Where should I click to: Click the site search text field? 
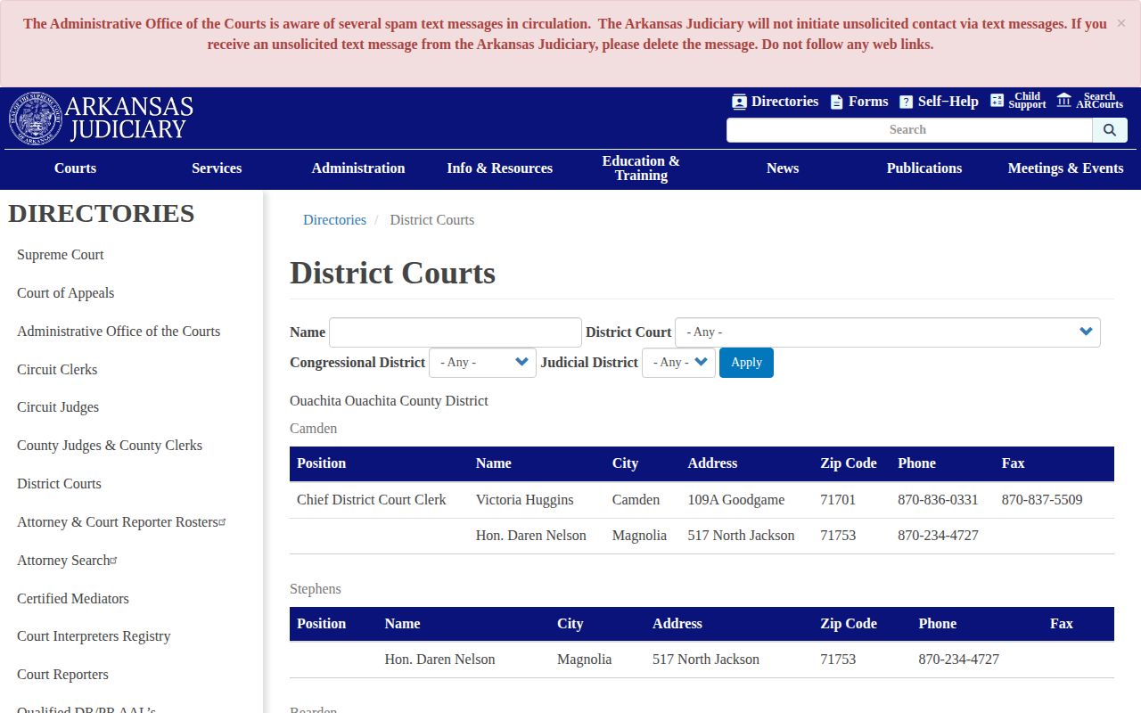coord(909,130)
